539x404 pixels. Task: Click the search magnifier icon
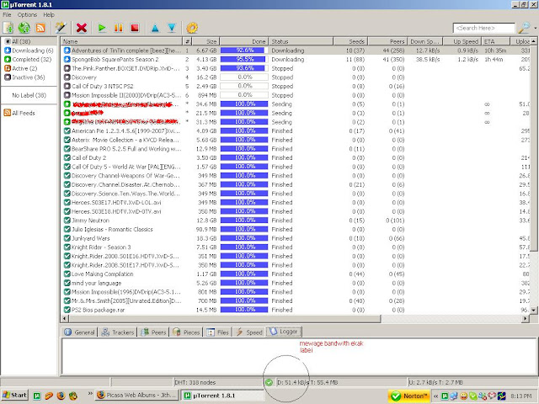coord(524,28)
